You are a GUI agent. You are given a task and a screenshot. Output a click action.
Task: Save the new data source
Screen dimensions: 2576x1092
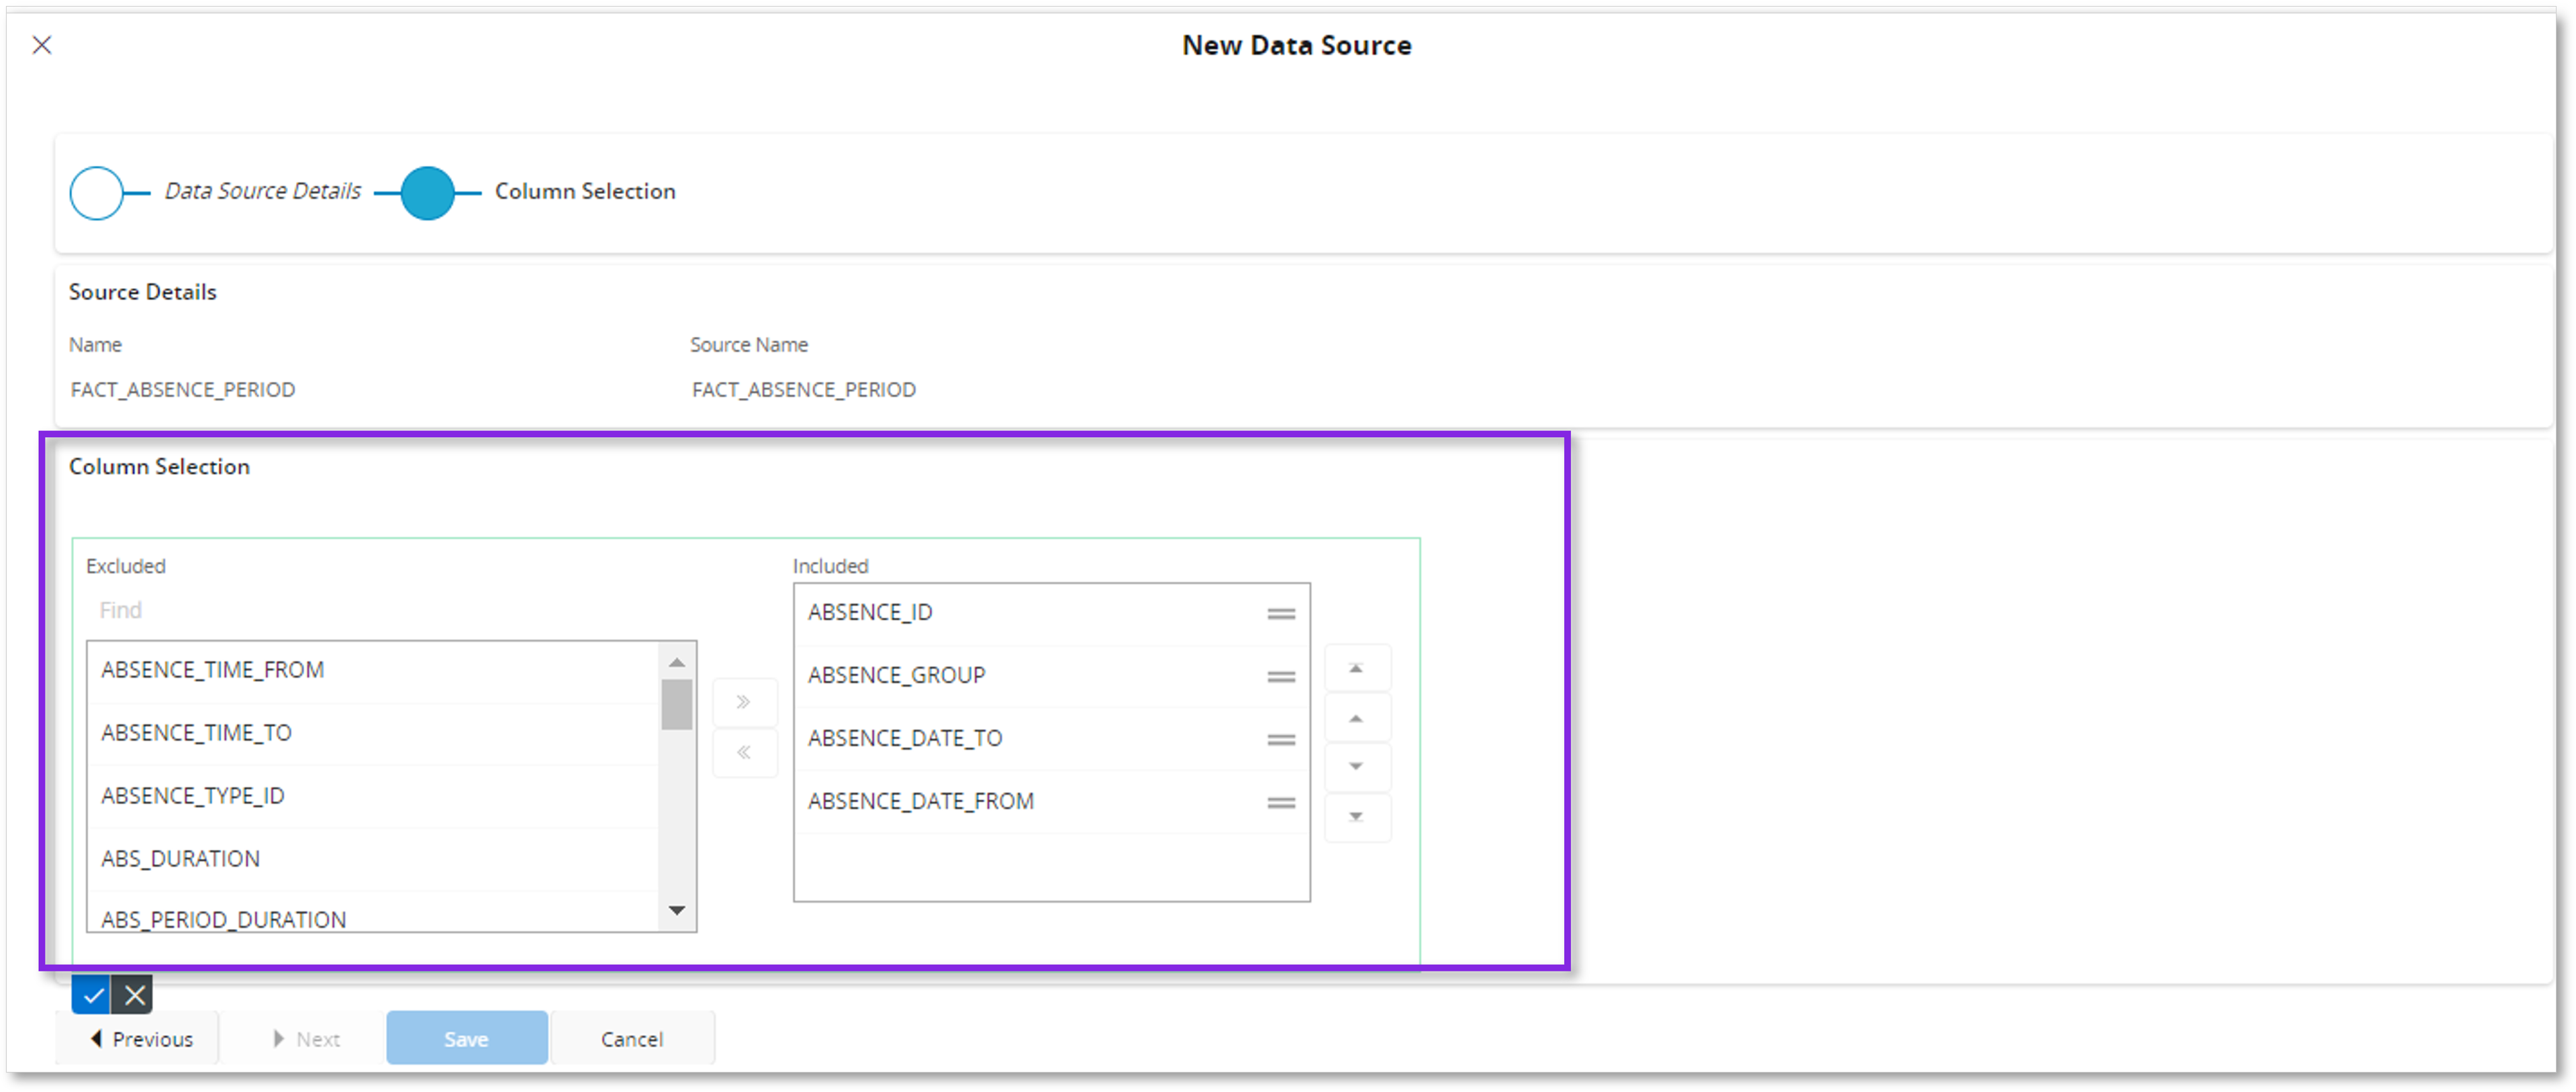[x=466, y=1038]
